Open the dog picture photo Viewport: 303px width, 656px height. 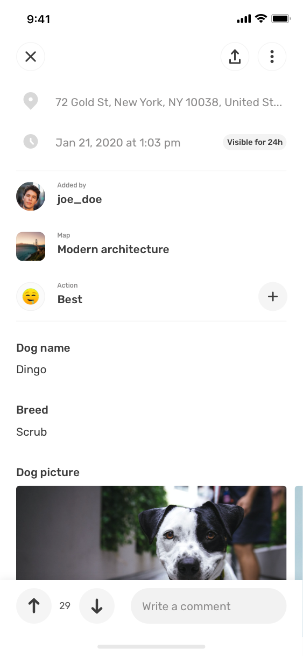pyautogui.click(x=151, y=533)
